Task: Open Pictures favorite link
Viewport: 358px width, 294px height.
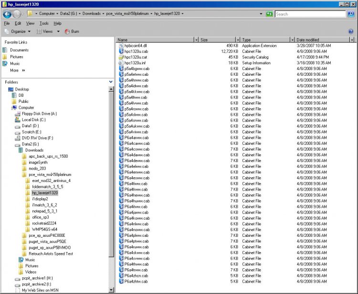Action: 16,57
